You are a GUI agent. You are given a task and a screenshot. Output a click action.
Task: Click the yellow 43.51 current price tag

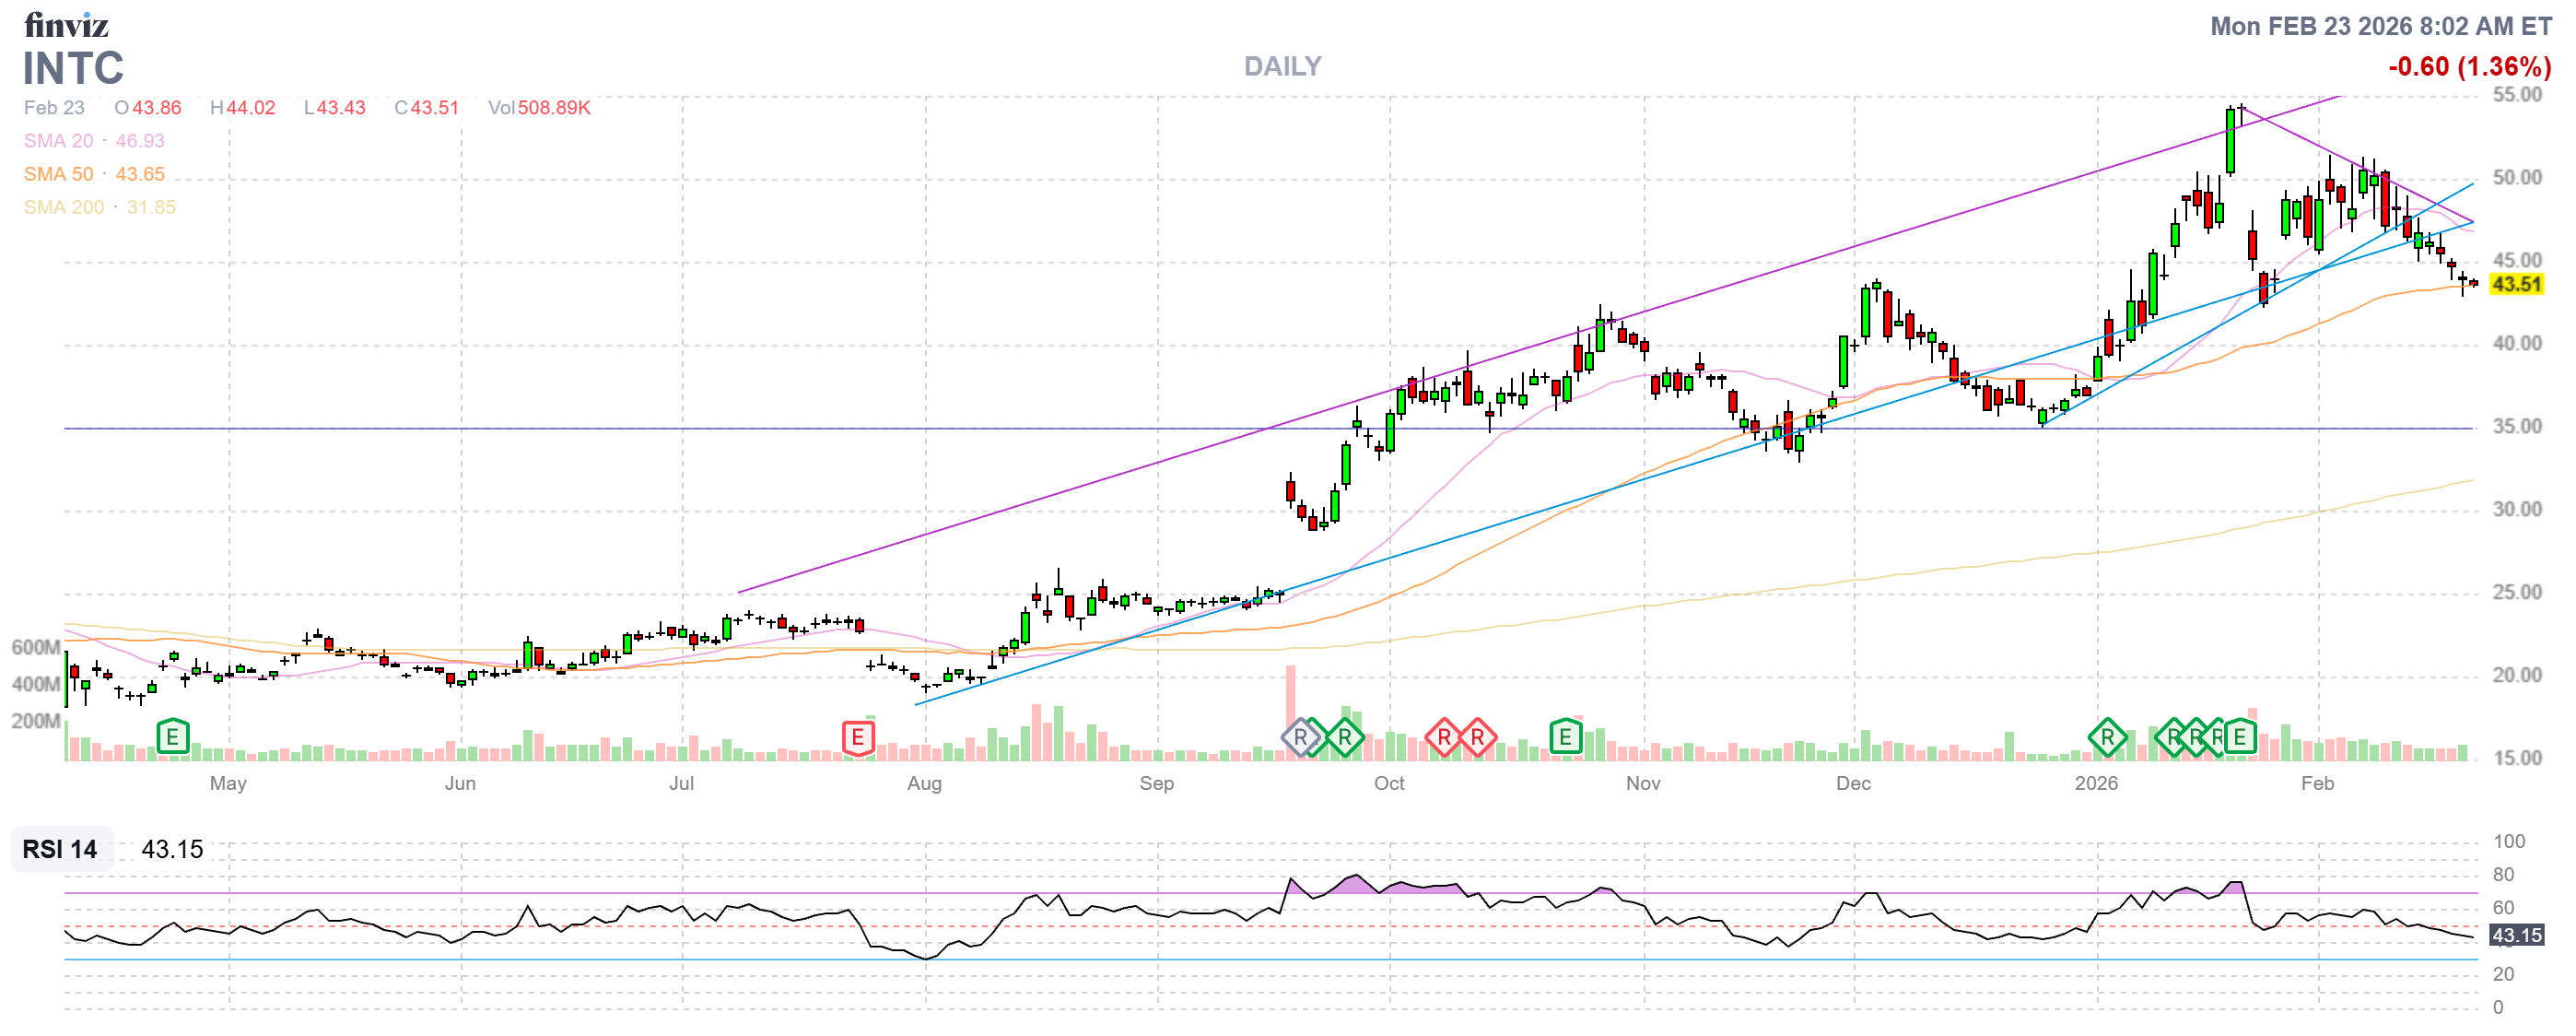[x=2516, y=284]
